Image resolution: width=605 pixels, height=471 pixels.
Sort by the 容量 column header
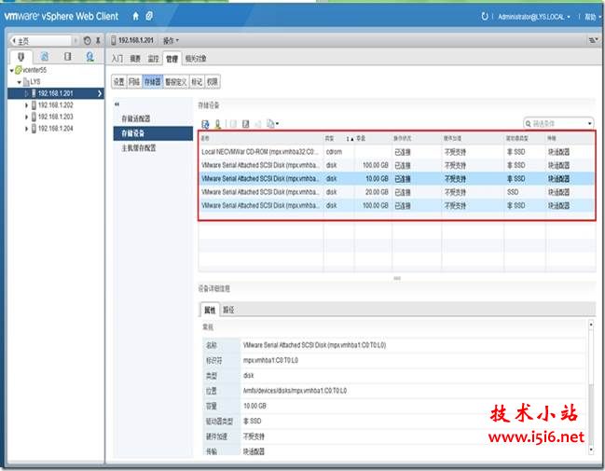click(373, 138)
